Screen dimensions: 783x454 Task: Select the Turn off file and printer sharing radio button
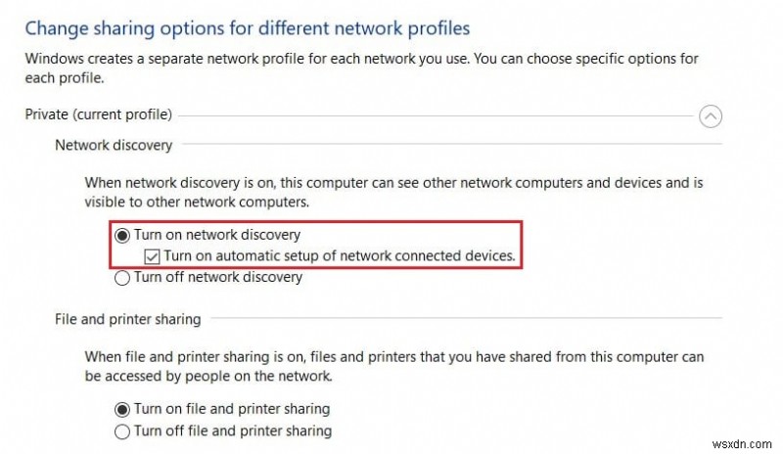[123, 431]
